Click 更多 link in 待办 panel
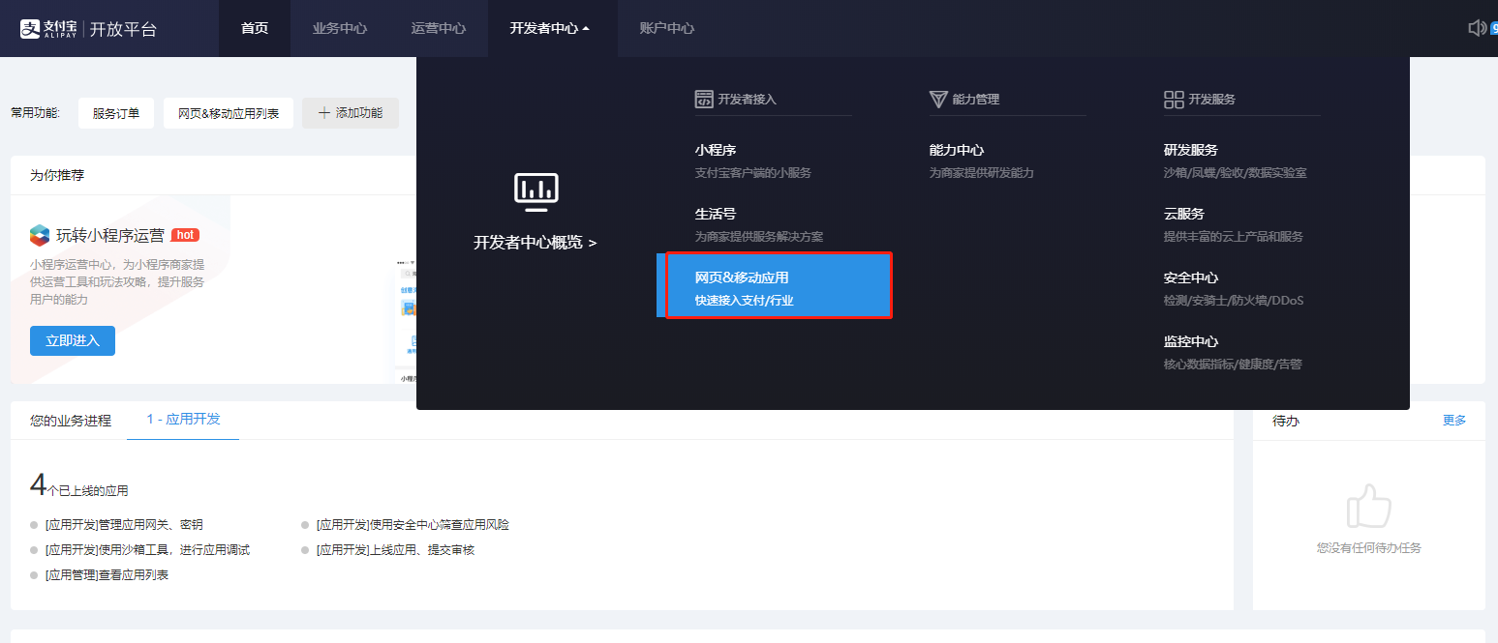The width and height of the screenshot is (1498, 643). tap(1453, 421)
